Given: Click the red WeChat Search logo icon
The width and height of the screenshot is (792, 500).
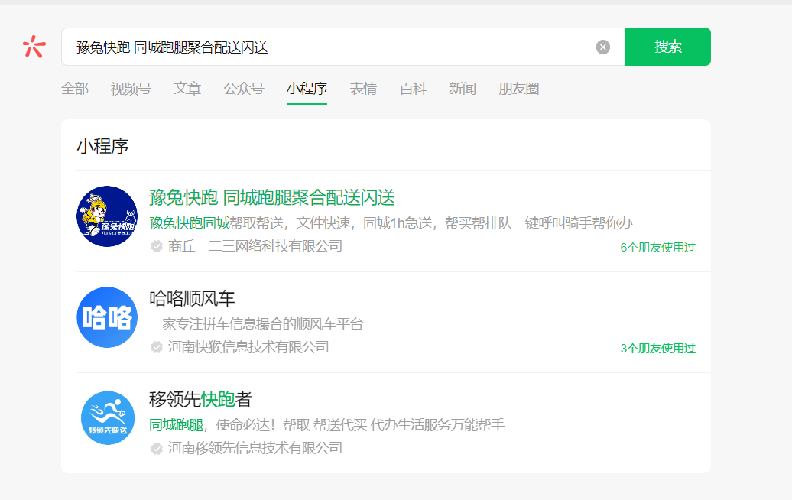Looking at the screenshot, I should (x=34, y=47).
